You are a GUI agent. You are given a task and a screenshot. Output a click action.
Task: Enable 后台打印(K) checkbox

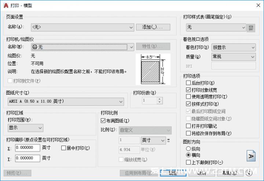[188, 83]
